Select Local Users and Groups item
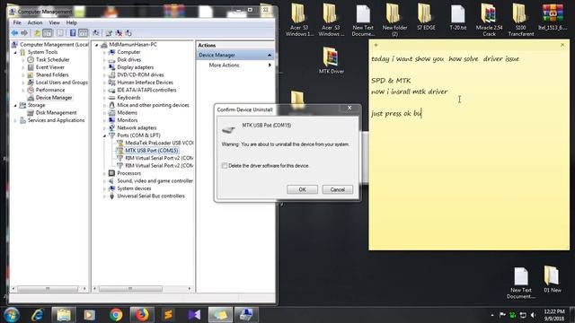575x323 pixels. click(x=62, y=83)
